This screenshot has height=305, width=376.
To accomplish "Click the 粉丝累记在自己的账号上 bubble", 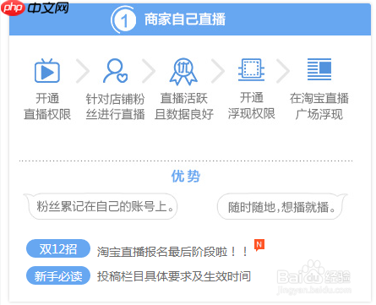I will [x=101, y=206].
